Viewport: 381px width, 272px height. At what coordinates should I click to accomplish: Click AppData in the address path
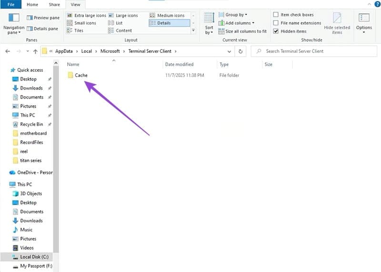click(x=64, y=51)
